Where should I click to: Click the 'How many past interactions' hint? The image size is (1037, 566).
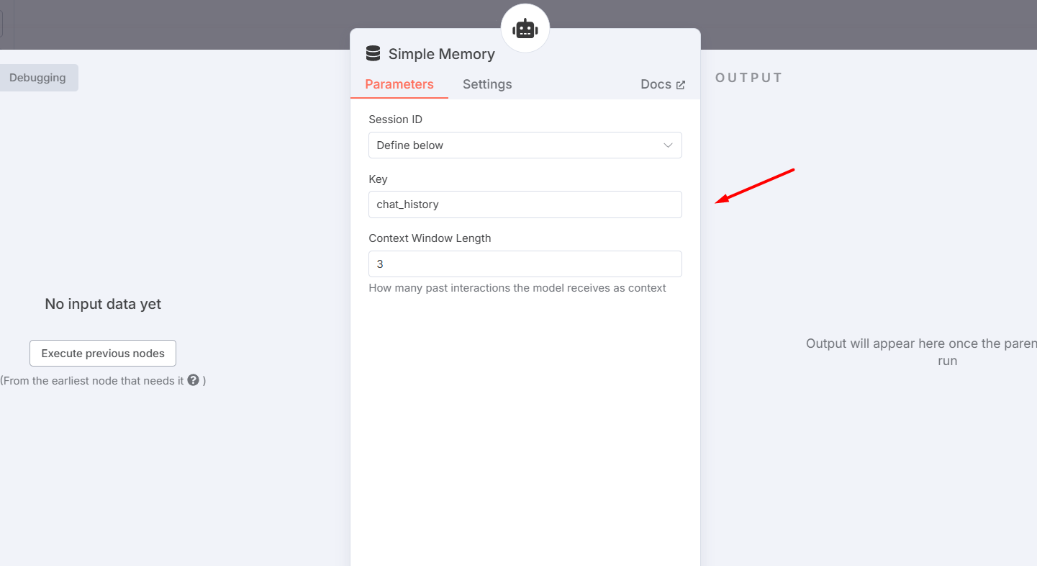517,288
